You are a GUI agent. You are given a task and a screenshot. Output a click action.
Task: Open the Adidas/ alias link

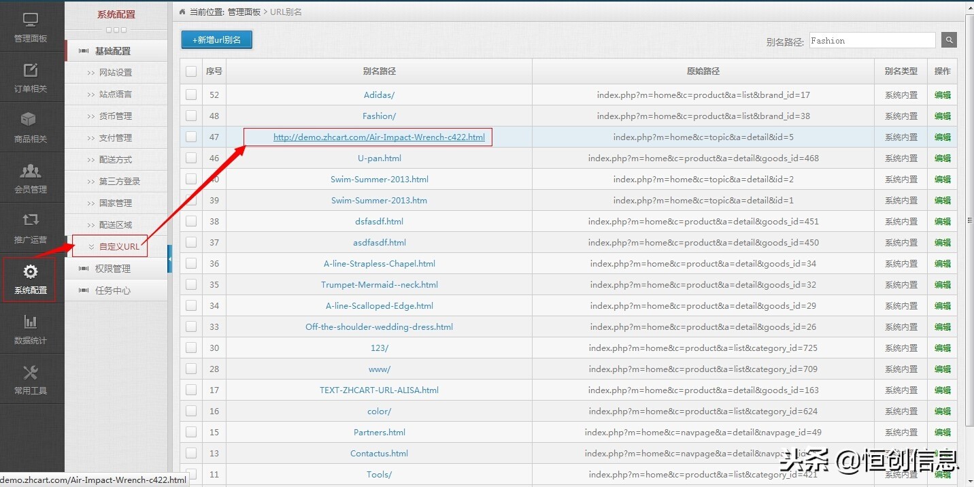pos(379,95)
